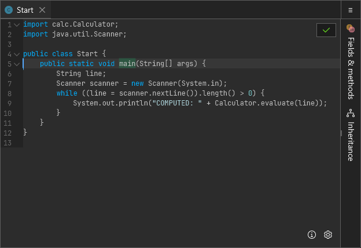Screen dimensions: 361x248
Task: Click 'args' parameter on line 5
Action: [x=185, y=64]
